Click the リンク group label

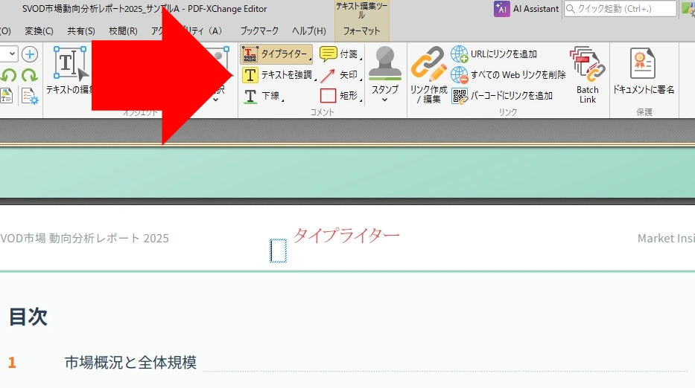tap(508, 112)
